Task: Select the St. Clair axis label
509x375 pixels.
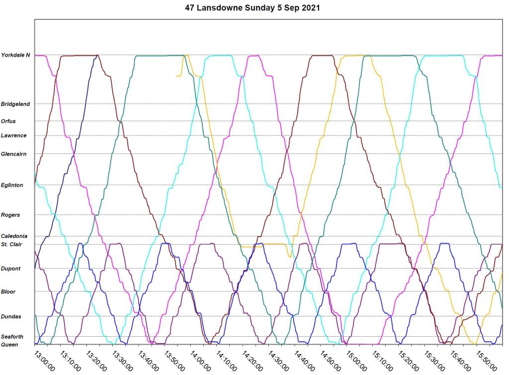Action: click(x=11, y=244)
